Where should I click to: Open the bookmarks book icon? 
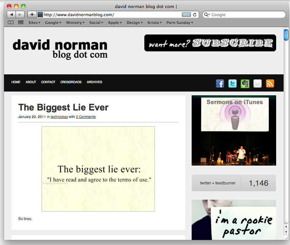click(x=10, y=22)
